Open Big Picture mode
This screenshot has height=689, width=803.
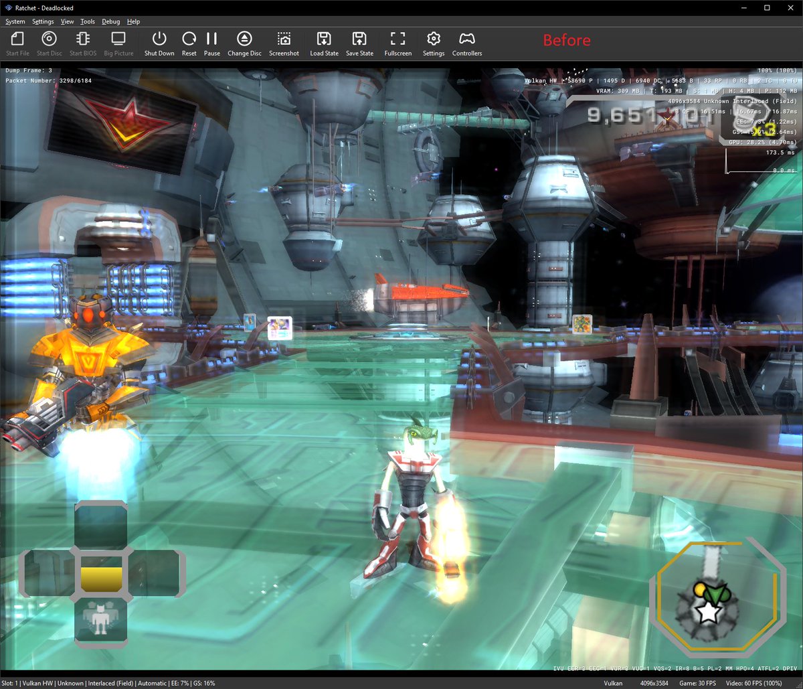coord(118,44)
